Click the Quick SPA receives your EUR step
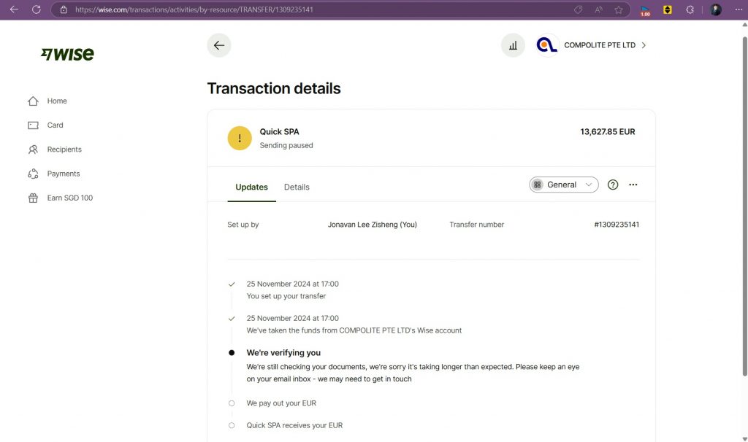748x442 pixels. point(294,426)
